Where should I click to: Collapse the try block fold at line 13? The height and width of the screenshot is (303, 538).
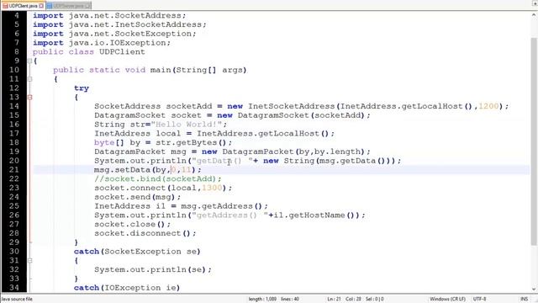click(30, 98)
